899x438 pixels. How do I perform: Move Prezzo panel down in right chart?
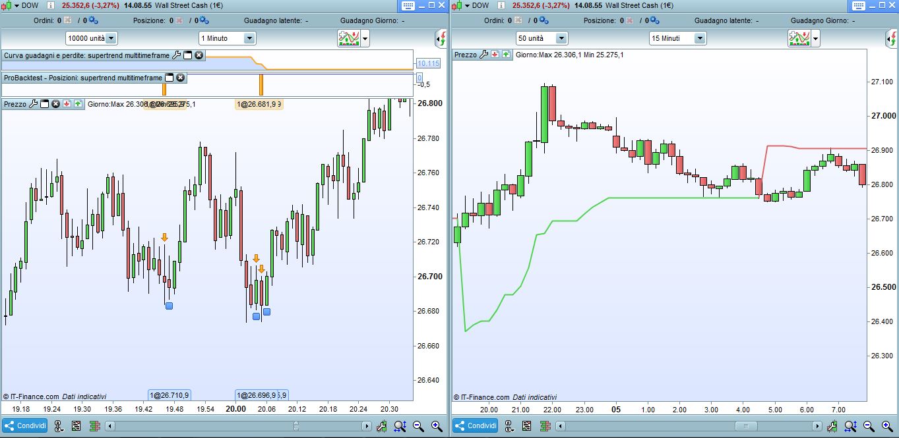point(495,55)
